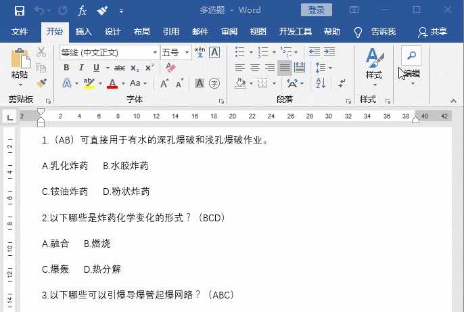This screenshot has width=464, height=312.
Task: Align text right
Action: (x=270, y=68)
